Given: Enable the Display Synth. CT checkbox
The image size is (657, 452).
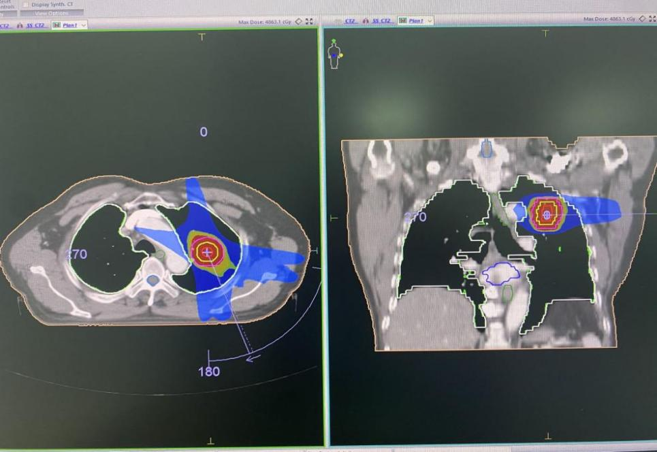Looking at the screenshot, I should click(27, 4).
